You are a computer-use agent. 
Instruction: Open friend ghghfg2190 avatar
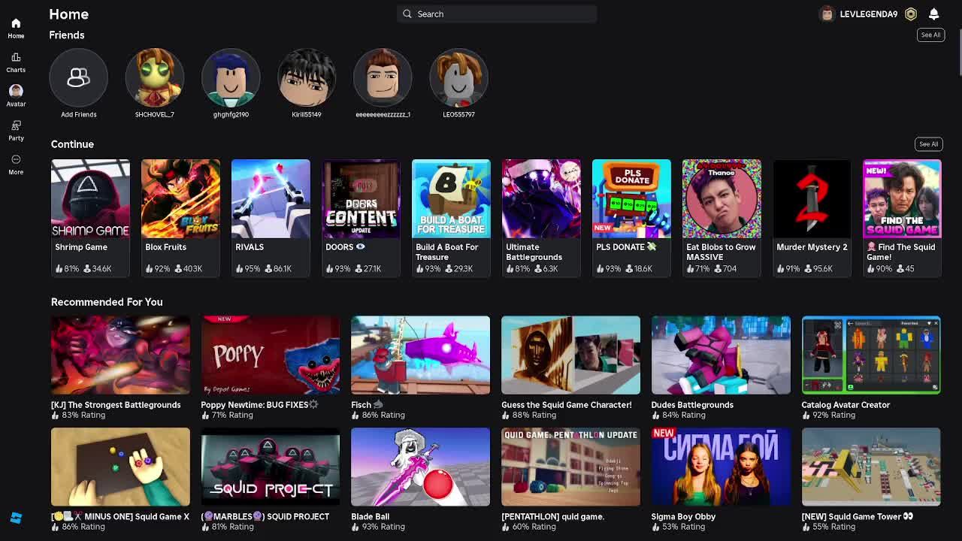pyautogui.click(x=231, y=77)
